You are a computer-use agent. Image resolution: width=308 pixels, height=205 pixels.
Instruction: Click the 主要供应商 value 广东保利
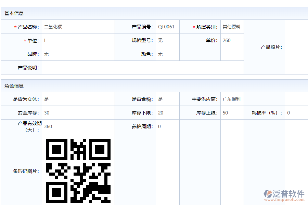pos(231,99)
